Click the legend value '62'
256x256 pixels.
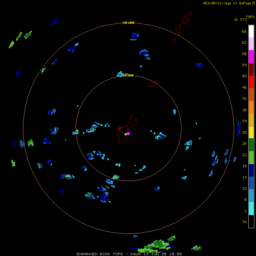click(244, 43)
